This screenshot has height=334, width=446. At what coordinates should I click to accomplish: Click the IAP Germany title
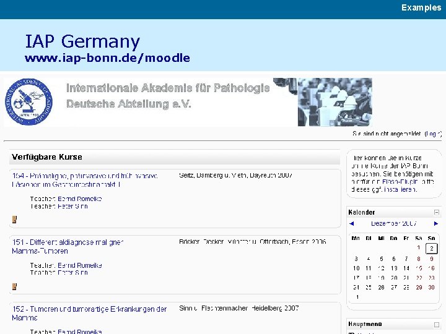(x=82, y=41)
